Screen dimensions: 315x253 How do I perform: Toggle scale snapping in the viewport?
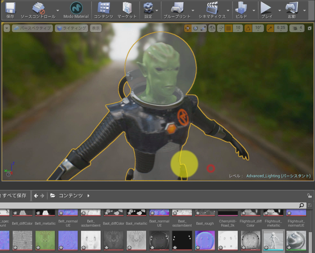tap(270, 28)
